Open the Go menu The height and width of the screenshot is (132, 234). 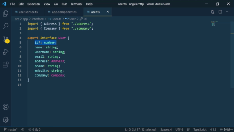point(56,4)
